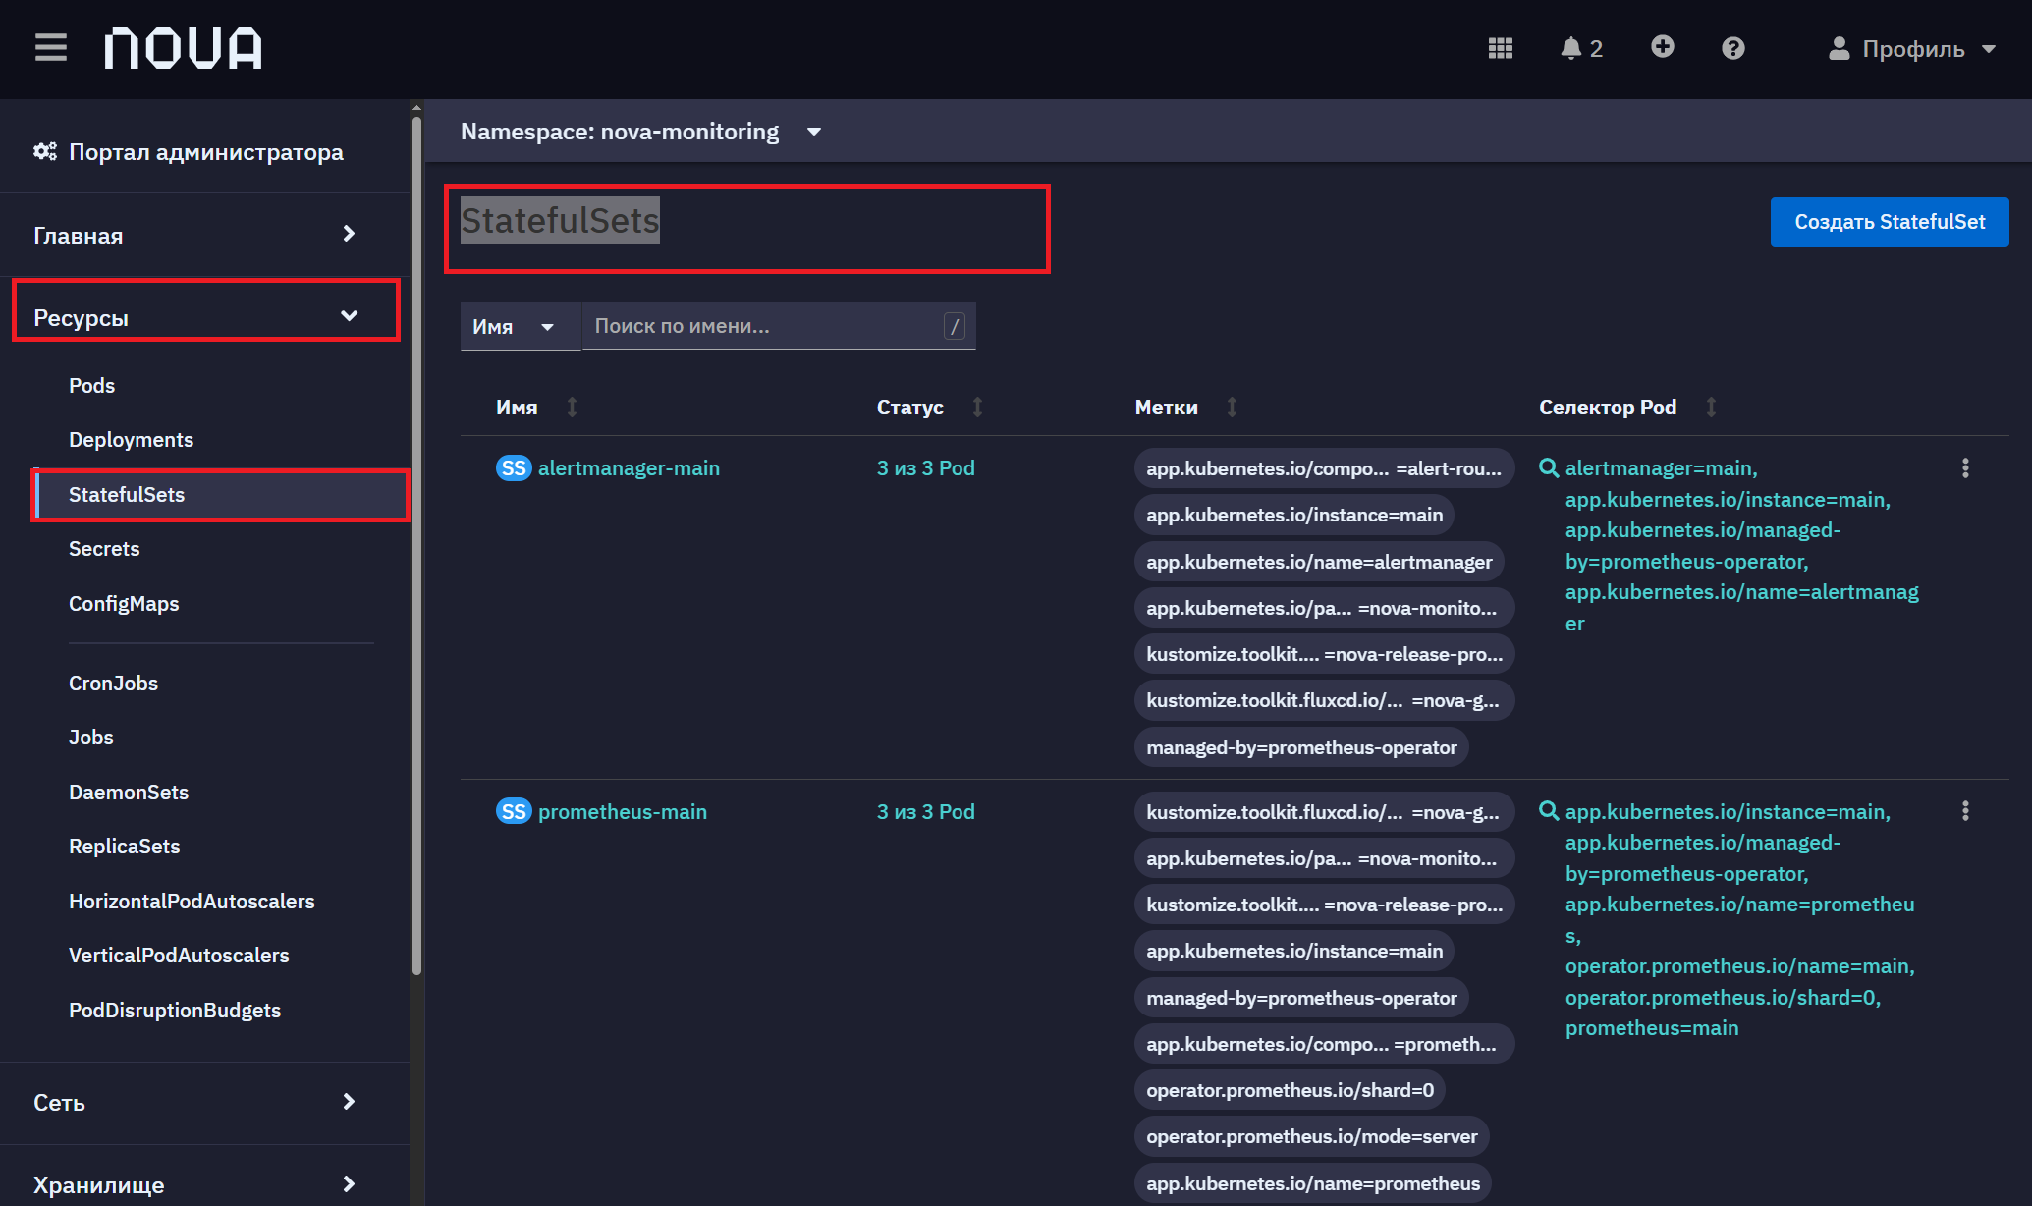Click the SS badge for prometheus-main
This screenshot has height=1206, width=2032.
514,812
